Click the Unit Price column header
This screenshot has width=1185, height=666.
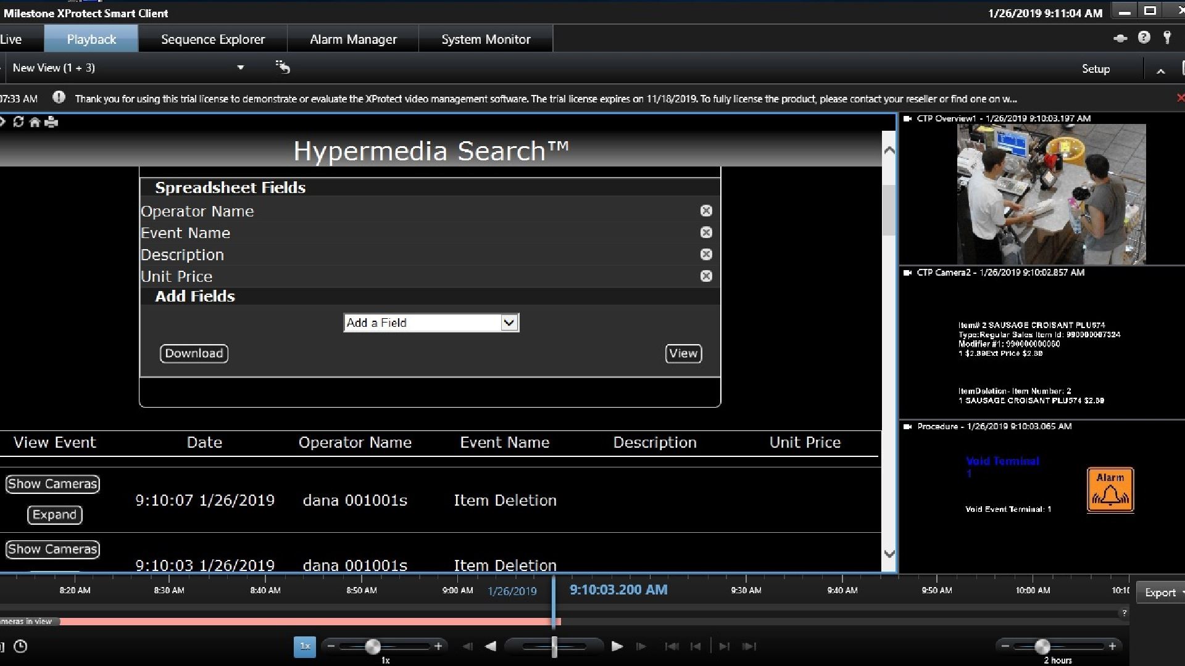point(805,442)
